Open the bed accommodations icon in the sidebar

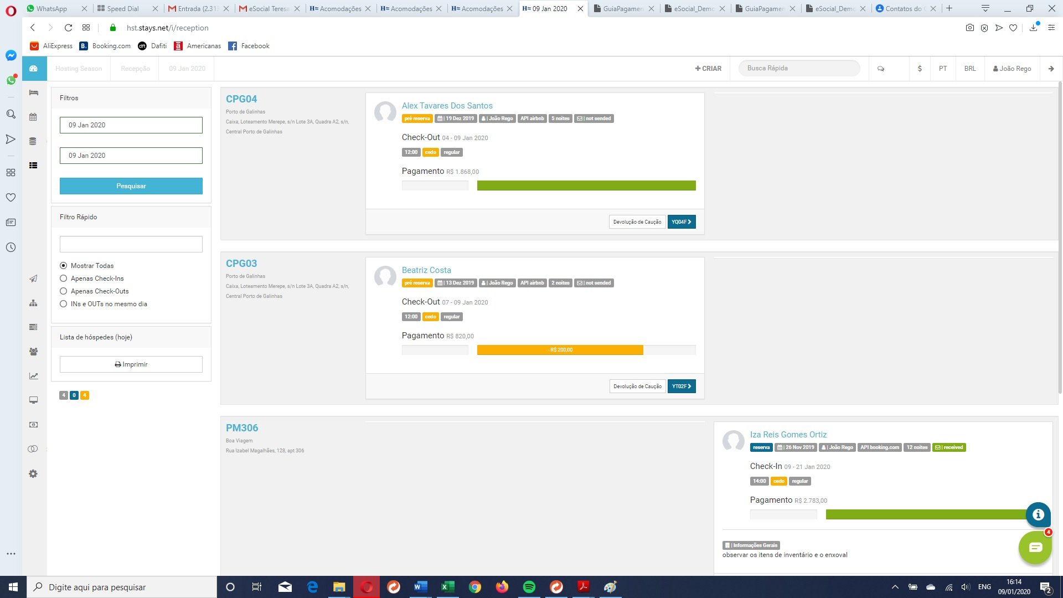pyautogui.click(x=33, y=92)
